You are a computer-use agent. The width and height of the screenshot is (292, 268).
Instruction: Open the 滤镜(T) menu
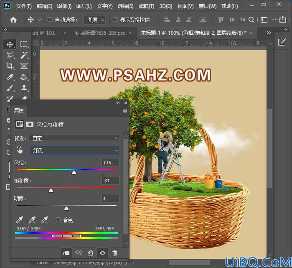146,6
